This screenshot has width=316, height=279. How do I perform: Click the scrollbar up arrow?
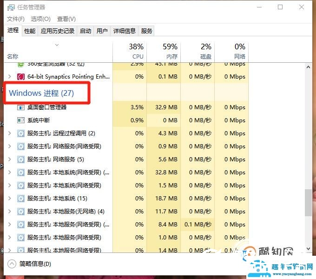pyautogui.click(x=308, y=67)
